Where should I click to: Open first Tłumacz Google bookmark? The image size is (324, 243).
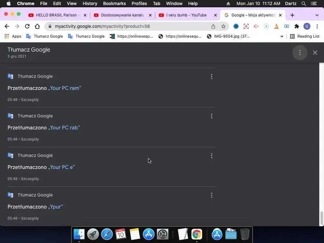pyautogui.click(x=44, y=36)
